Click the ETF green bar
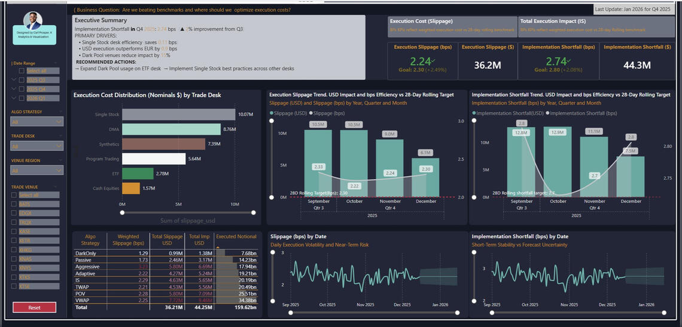 pyautogui.click(x=138, y=174)
